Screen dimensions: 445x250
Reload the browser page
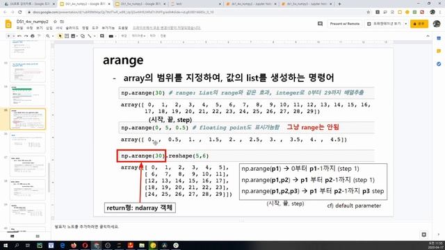20,12
